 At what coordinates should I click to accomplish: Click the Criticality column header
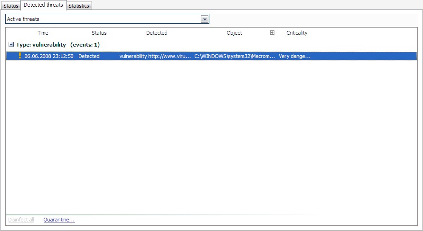(x=297, y=33)
